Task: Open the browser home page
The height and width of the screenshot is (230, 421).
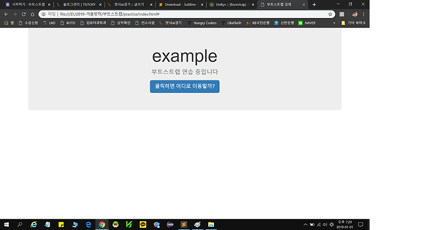Action: point(33,14)
